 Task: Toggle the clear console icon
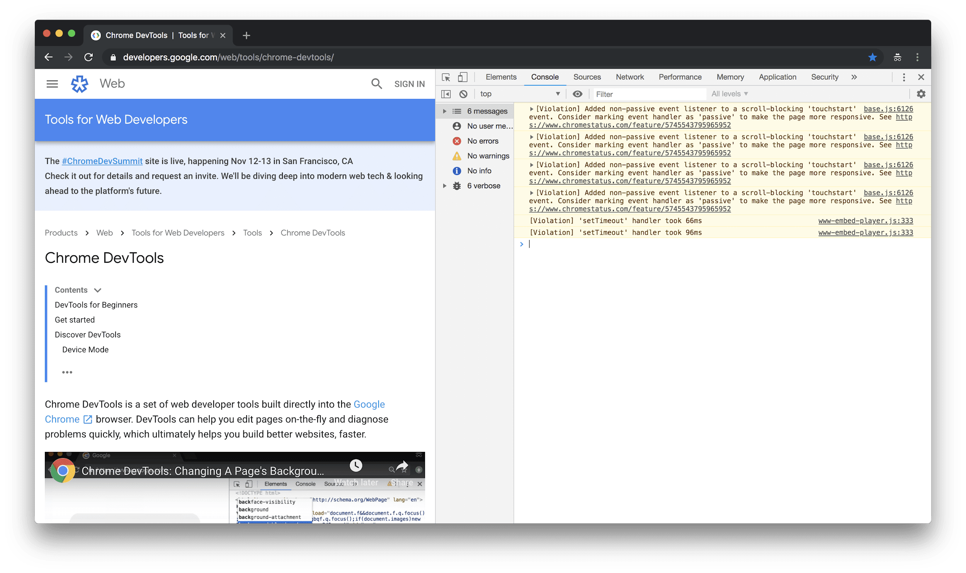point(463,93)
